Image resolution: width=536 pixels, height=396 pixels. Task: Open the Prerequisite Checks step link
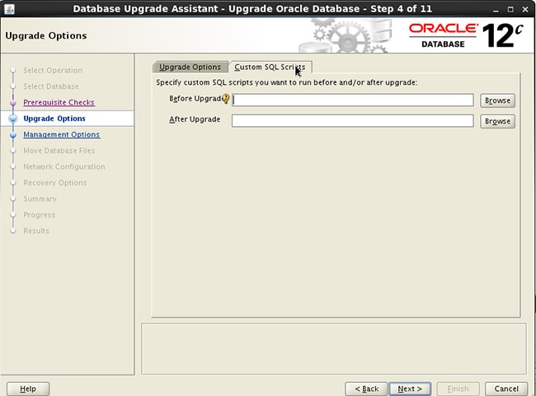(59, 102)
